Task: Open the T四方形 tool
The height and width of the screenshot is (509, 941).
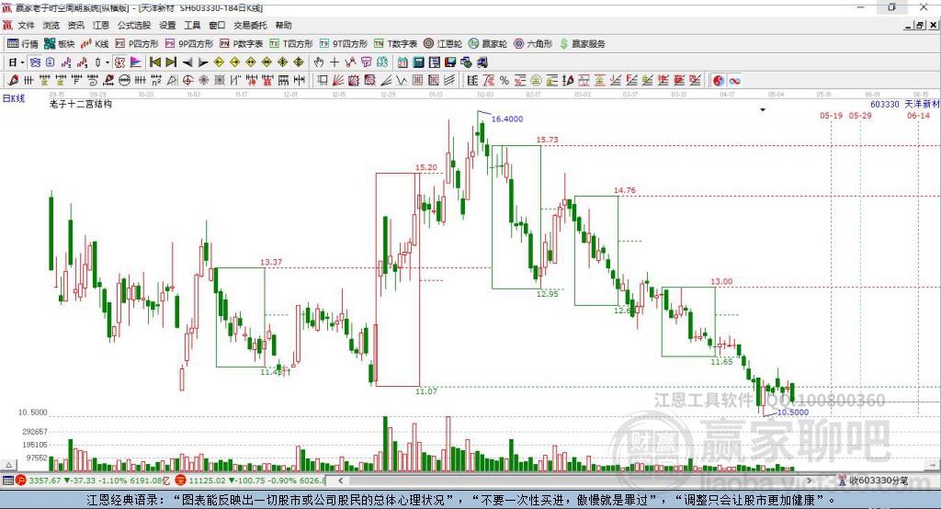Action: [x=291, y=44]
